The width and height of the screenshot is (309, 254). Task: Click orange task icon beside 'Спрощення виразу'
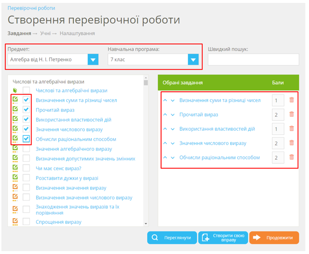[x=15, y=222]
